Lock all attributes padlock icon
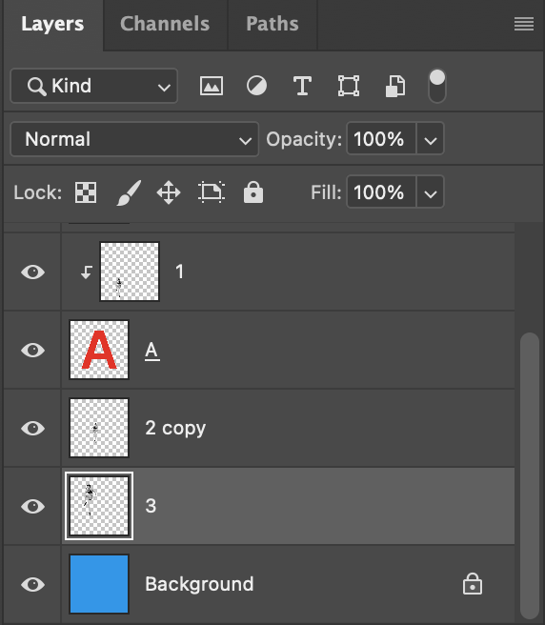The height and width of the screenshot is (625, 545). click(253, 192)
